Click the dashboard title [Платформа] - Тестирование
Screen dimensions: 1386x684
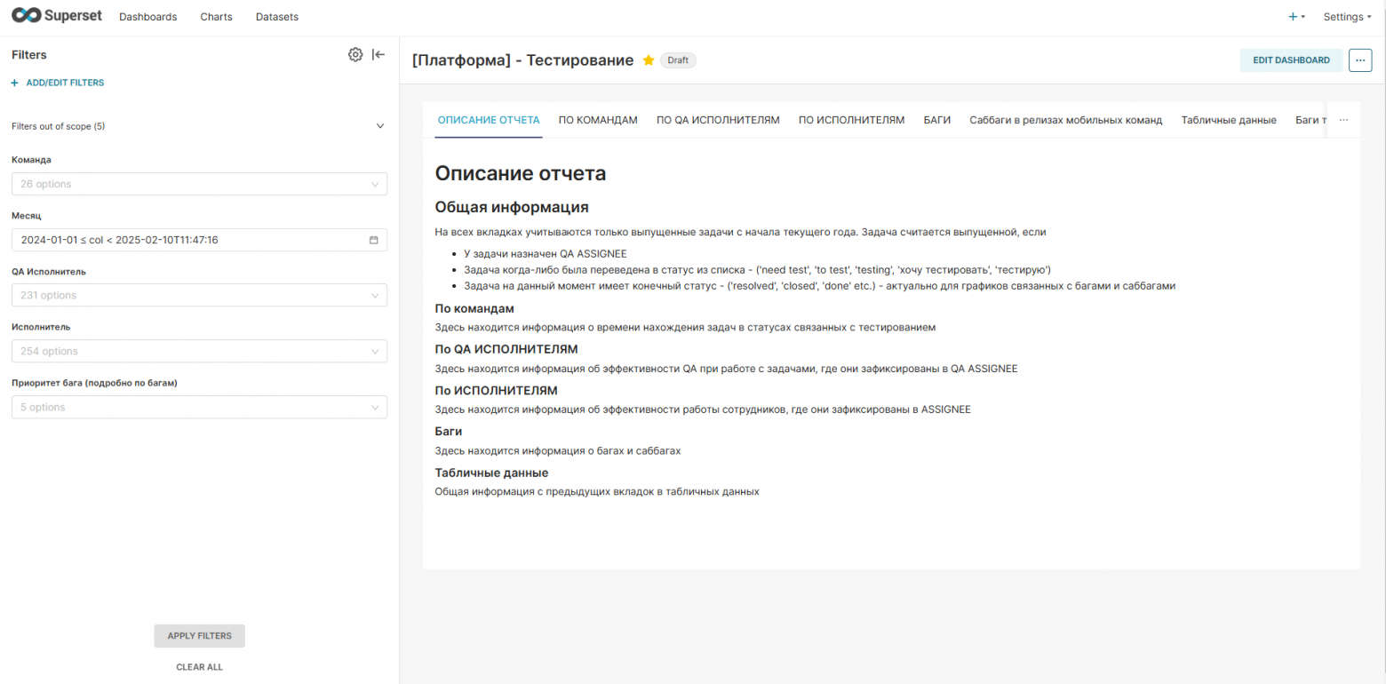[x=522, y=60]
